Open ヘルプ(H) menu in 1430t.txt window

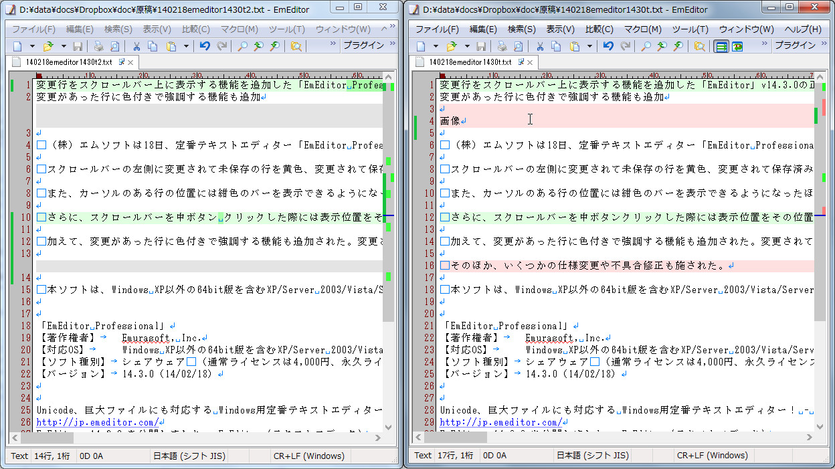coord(802,29)
